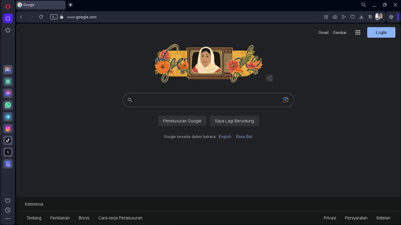Open the Google apps grid
The width and height of the screenshot is (401, 225).
(x=358, y=33)
